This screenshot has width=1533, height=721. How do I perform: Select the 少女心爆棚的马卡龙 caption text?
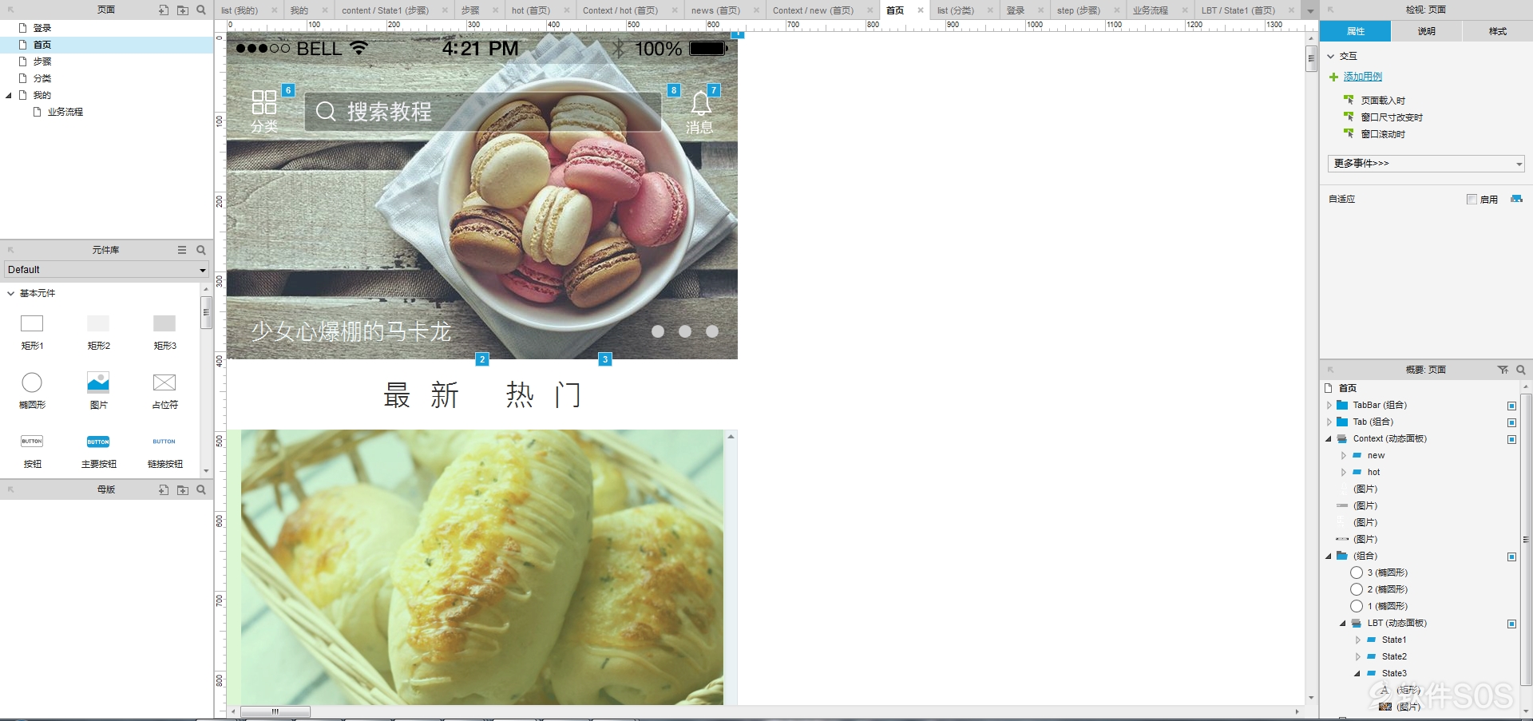351,331
